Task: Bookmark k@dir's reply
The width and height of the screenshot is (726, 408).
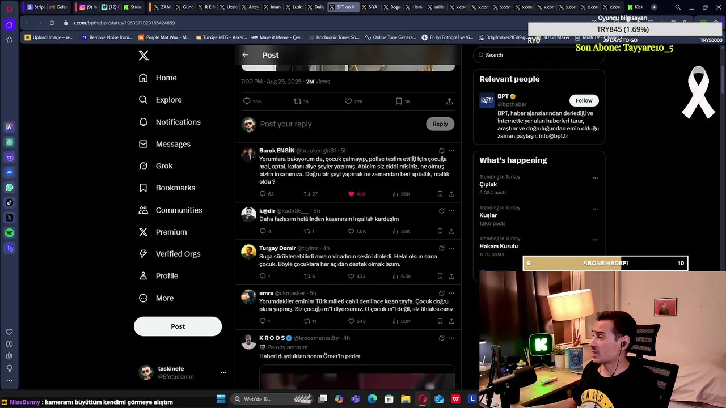Action: (x=440, y=231)
